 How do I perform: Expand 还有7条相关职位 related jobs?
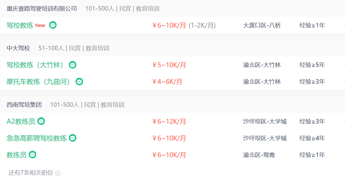pos(31,173)
